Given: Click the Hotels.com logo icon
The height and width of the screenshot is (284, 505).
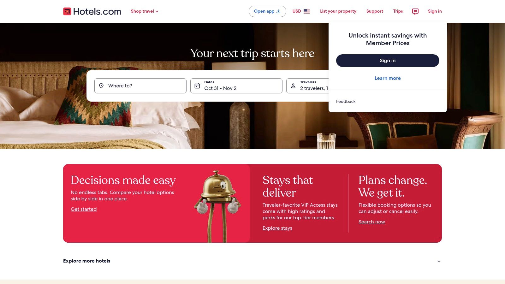Looking at the screenshot, I should point(67,11).
